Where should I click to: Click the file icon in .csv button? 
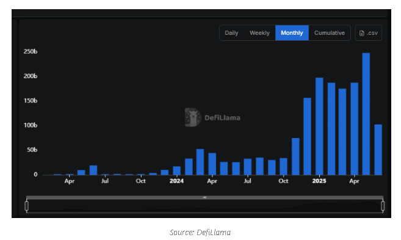coord(361,33)
